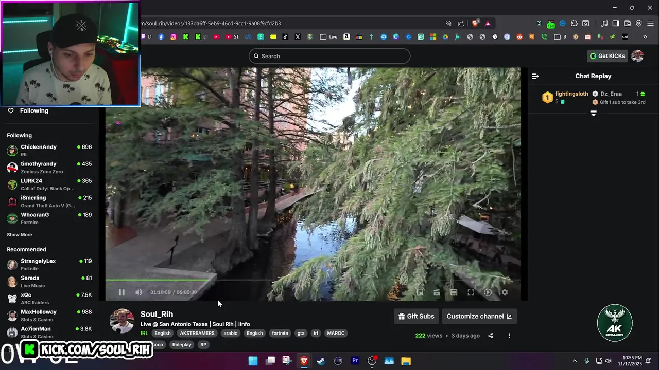The image size is (659, 370).
Task: Select the arabic tag
Action: pos(230,333)
